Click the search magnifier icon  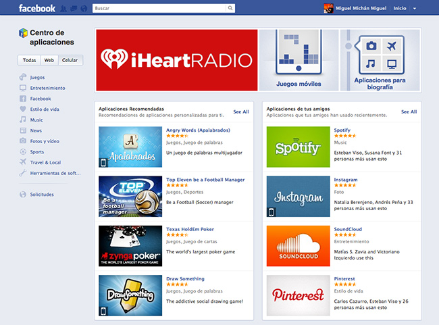230,8
